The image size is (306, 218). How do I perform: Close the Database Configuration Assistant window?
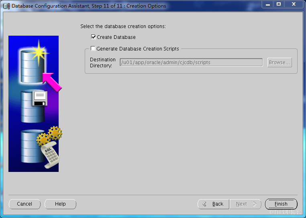point(294,4)
